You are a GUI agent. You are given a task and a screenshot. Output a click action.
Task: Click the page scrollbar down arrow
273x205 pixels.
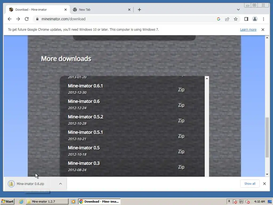pyautogui.click(x=267, y=174)
